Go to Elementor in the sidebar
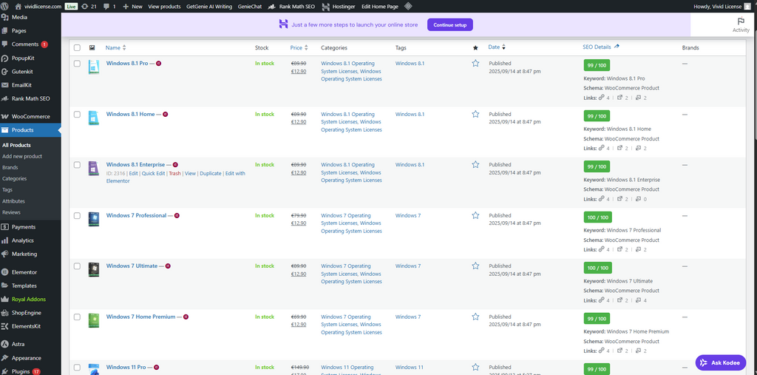 coord(24,272)
